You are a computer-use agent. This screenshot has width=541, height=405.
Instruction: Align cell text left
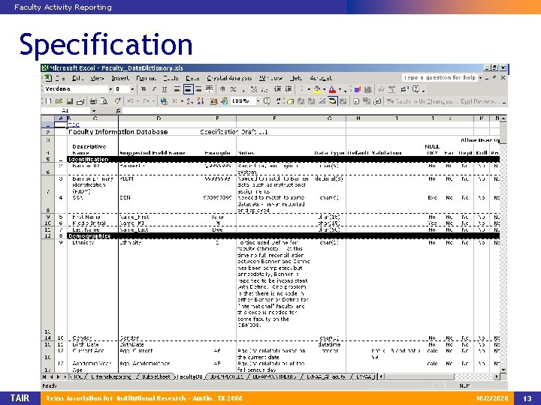coord(177,89)
